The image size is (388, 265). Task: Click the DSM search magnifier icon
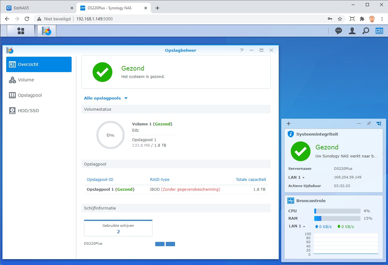coord(366,31)
